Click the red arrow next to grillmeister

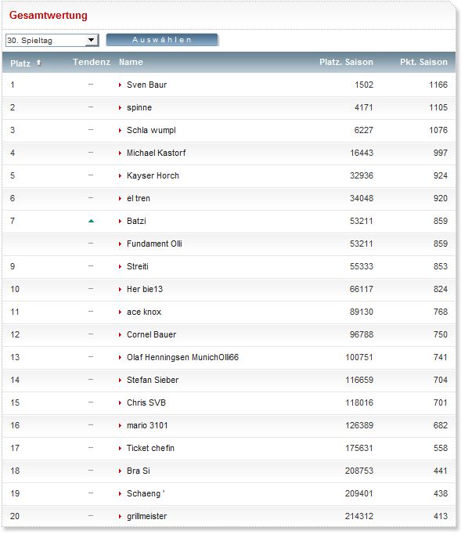121,517
